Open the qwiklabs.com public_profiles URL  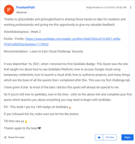[x=62, y=42]
